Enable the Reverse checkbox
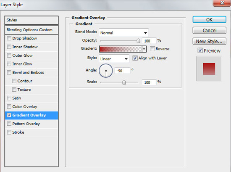The width and height of the screenshot is (231, 172). coord(152,49)
